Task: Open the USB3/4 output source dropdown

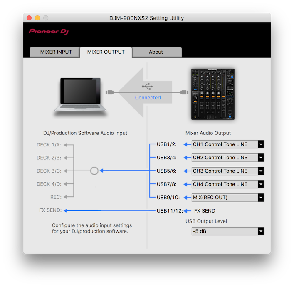Action: (x=228, y=158)
